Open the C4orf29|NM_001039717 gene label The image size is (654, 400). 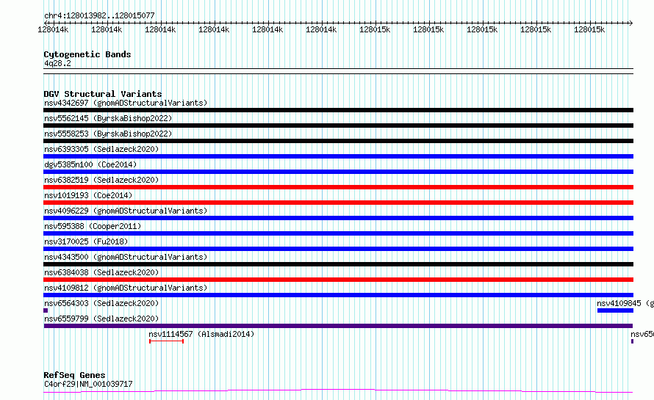(88, 384)
